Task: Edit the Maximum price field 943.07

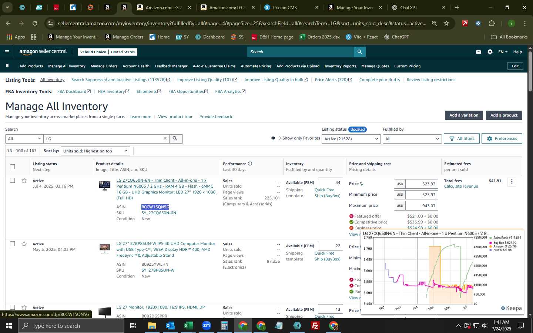Action: pos(422,206)
